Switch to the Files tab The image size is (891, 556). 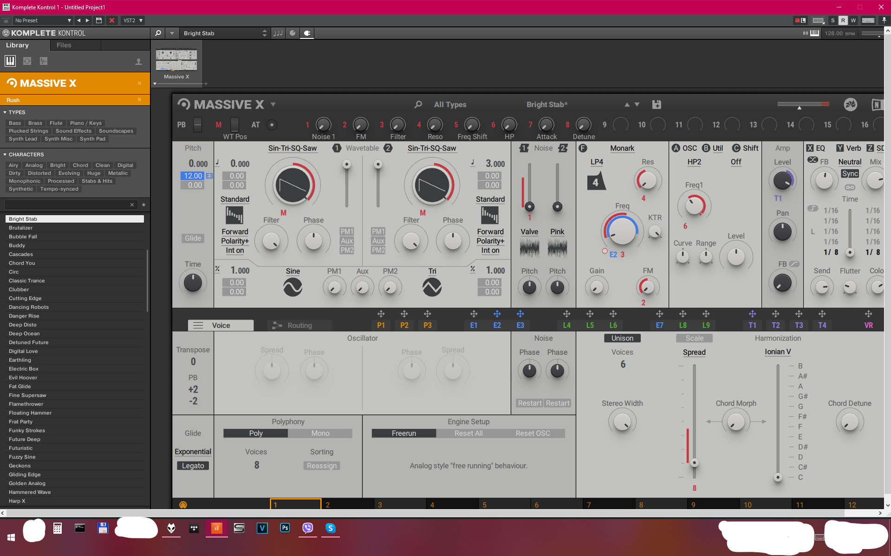(x=64, y=45)
